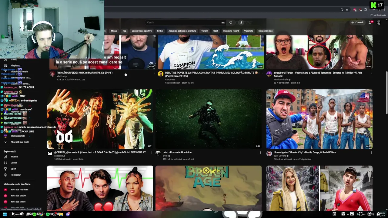The image size is (388, 218).
Task: Open YouTube Music from sidebar
Action: [18, 202]
